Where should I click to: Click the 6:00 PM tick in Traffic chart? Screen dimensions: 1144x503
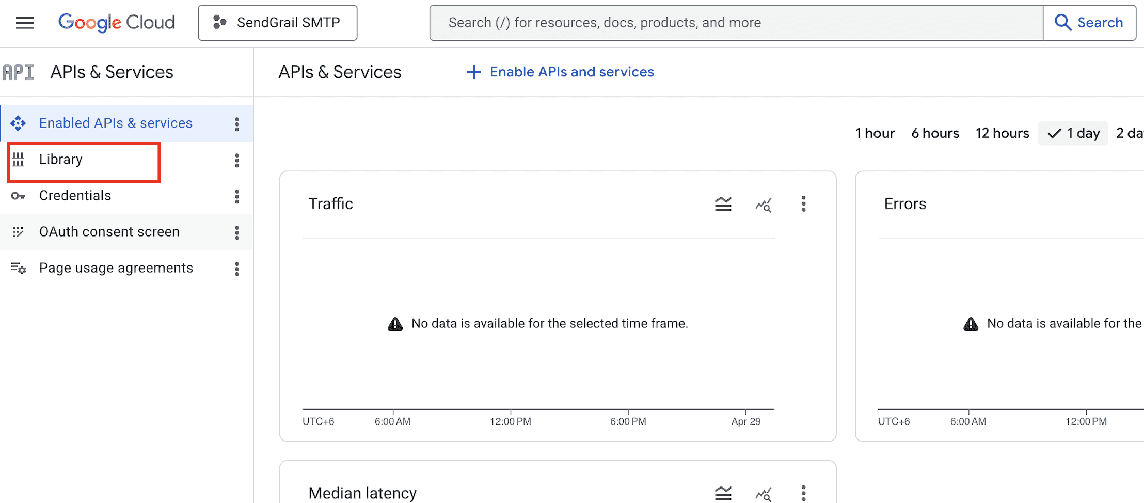coord(628,421)
